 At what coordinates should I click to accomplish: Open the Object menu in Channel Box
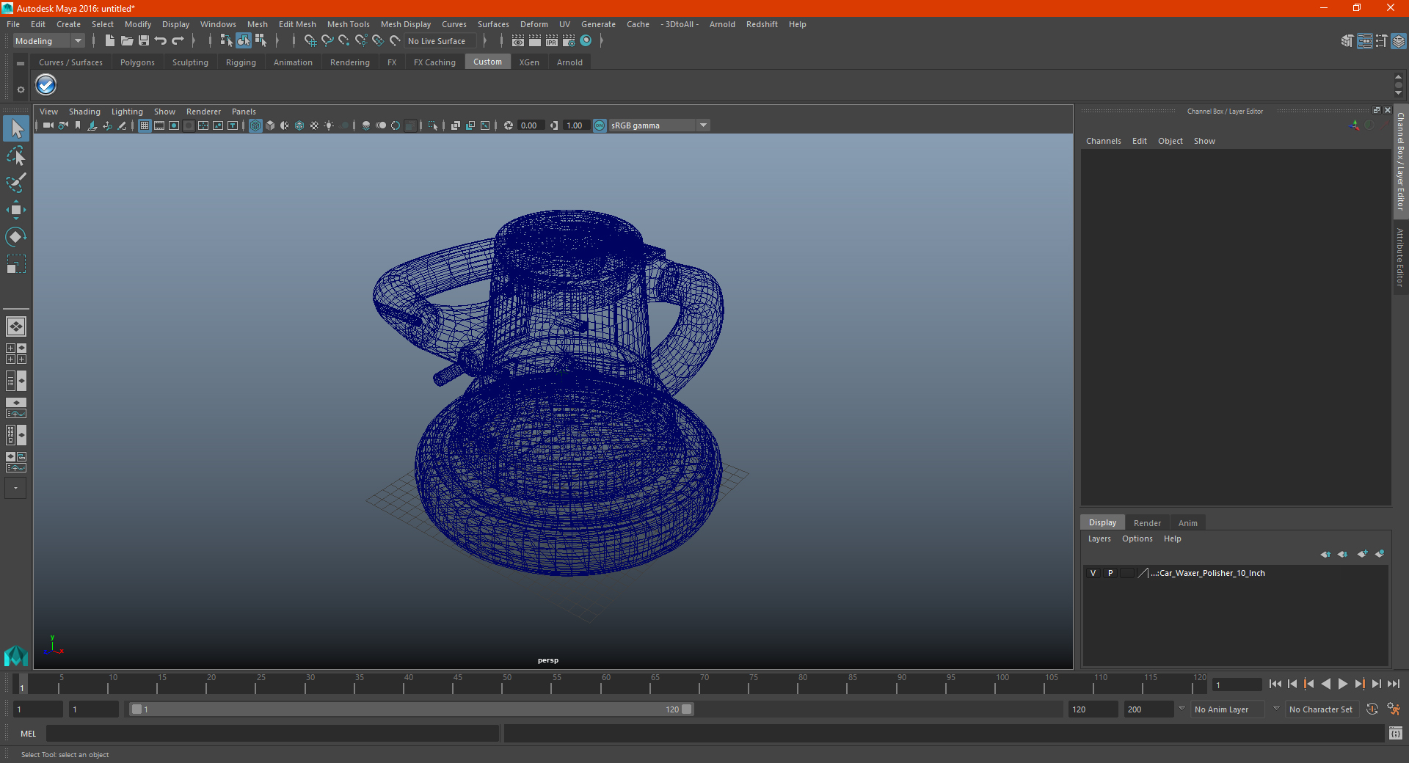tap(1170, 141)
